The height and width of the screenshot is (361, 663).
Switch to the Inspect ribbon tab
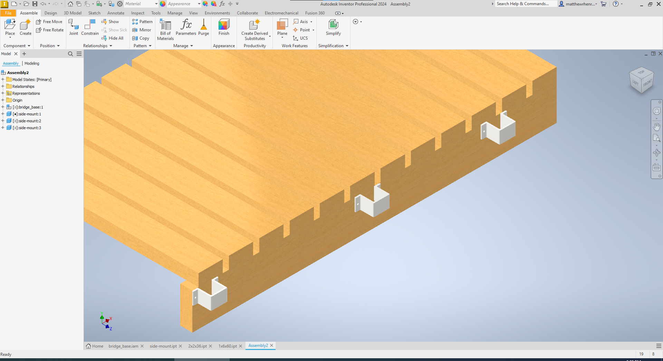coord(138,13)
